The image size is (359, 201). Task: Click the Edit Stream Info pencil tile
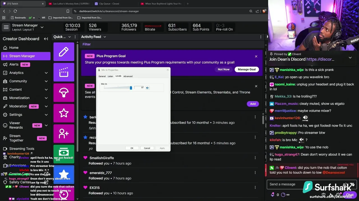64,52
